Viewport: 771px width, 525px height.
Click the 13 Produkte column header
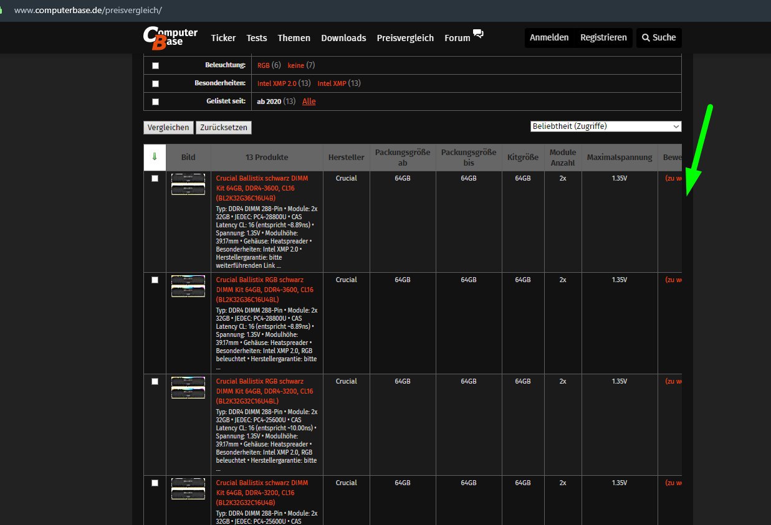click(x=267, y=158)
